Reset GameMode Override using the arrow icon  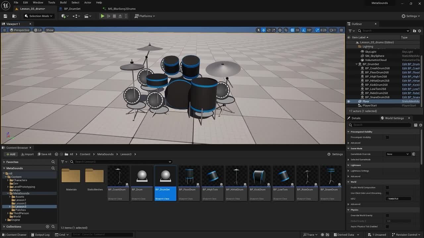click(414, 154)
